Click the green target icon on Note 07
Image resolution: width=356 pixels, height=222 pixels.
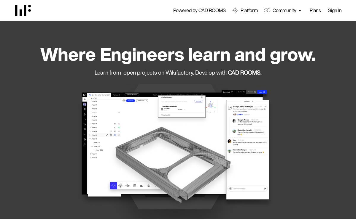pos(119,128)
